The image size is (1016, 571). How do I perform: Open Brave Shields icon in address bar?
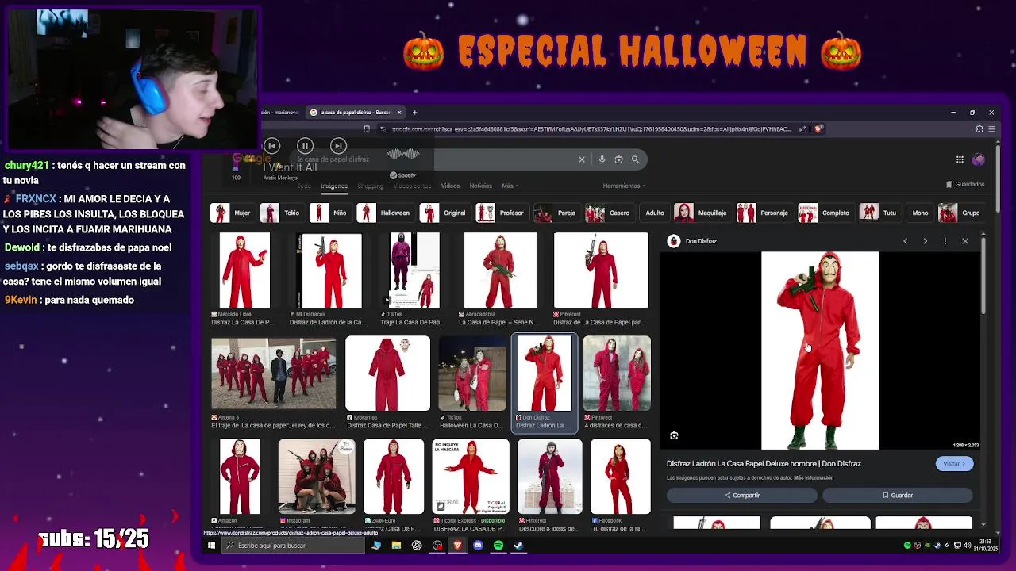(x=818, y=129)
